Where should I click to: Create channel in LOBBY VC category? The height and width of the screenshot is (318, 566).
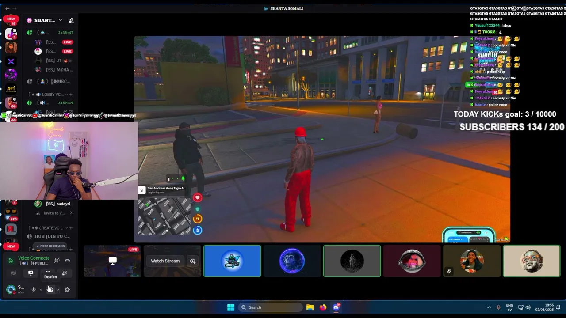click(70, 95)
